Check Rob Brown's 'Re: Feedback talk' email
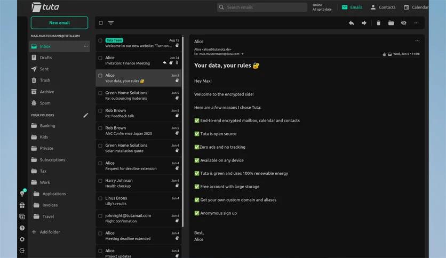The height and width of the screenshot is (258, 446). pyautogui.click(x=100, y=111)
